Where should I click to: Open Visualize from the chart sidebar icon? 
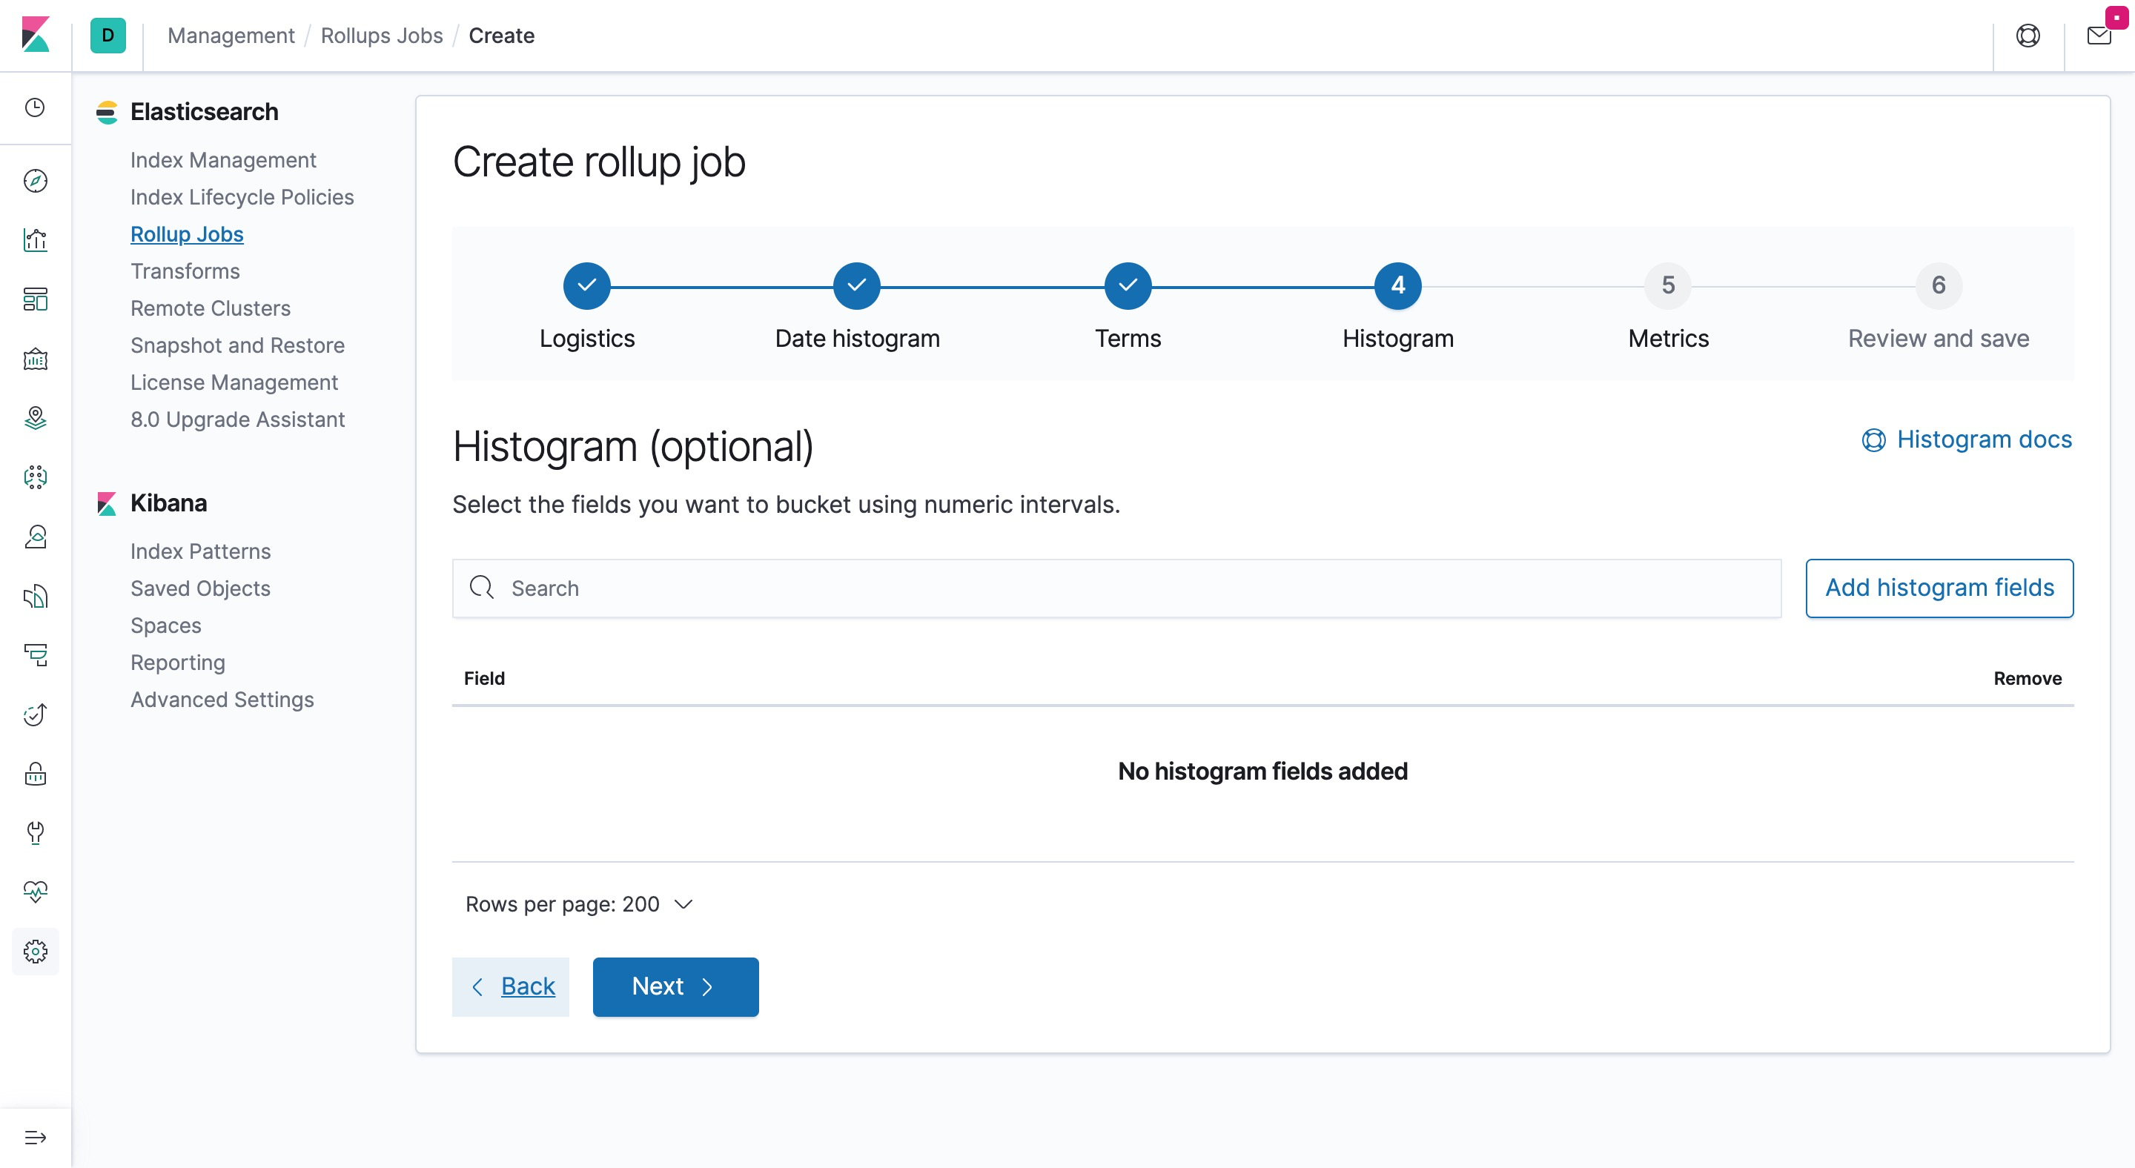[35, 240]
